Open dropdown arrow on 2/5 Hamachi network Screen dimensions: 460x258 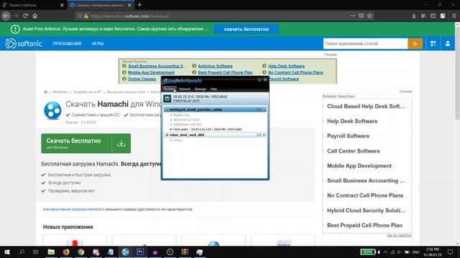pos(264,135)
